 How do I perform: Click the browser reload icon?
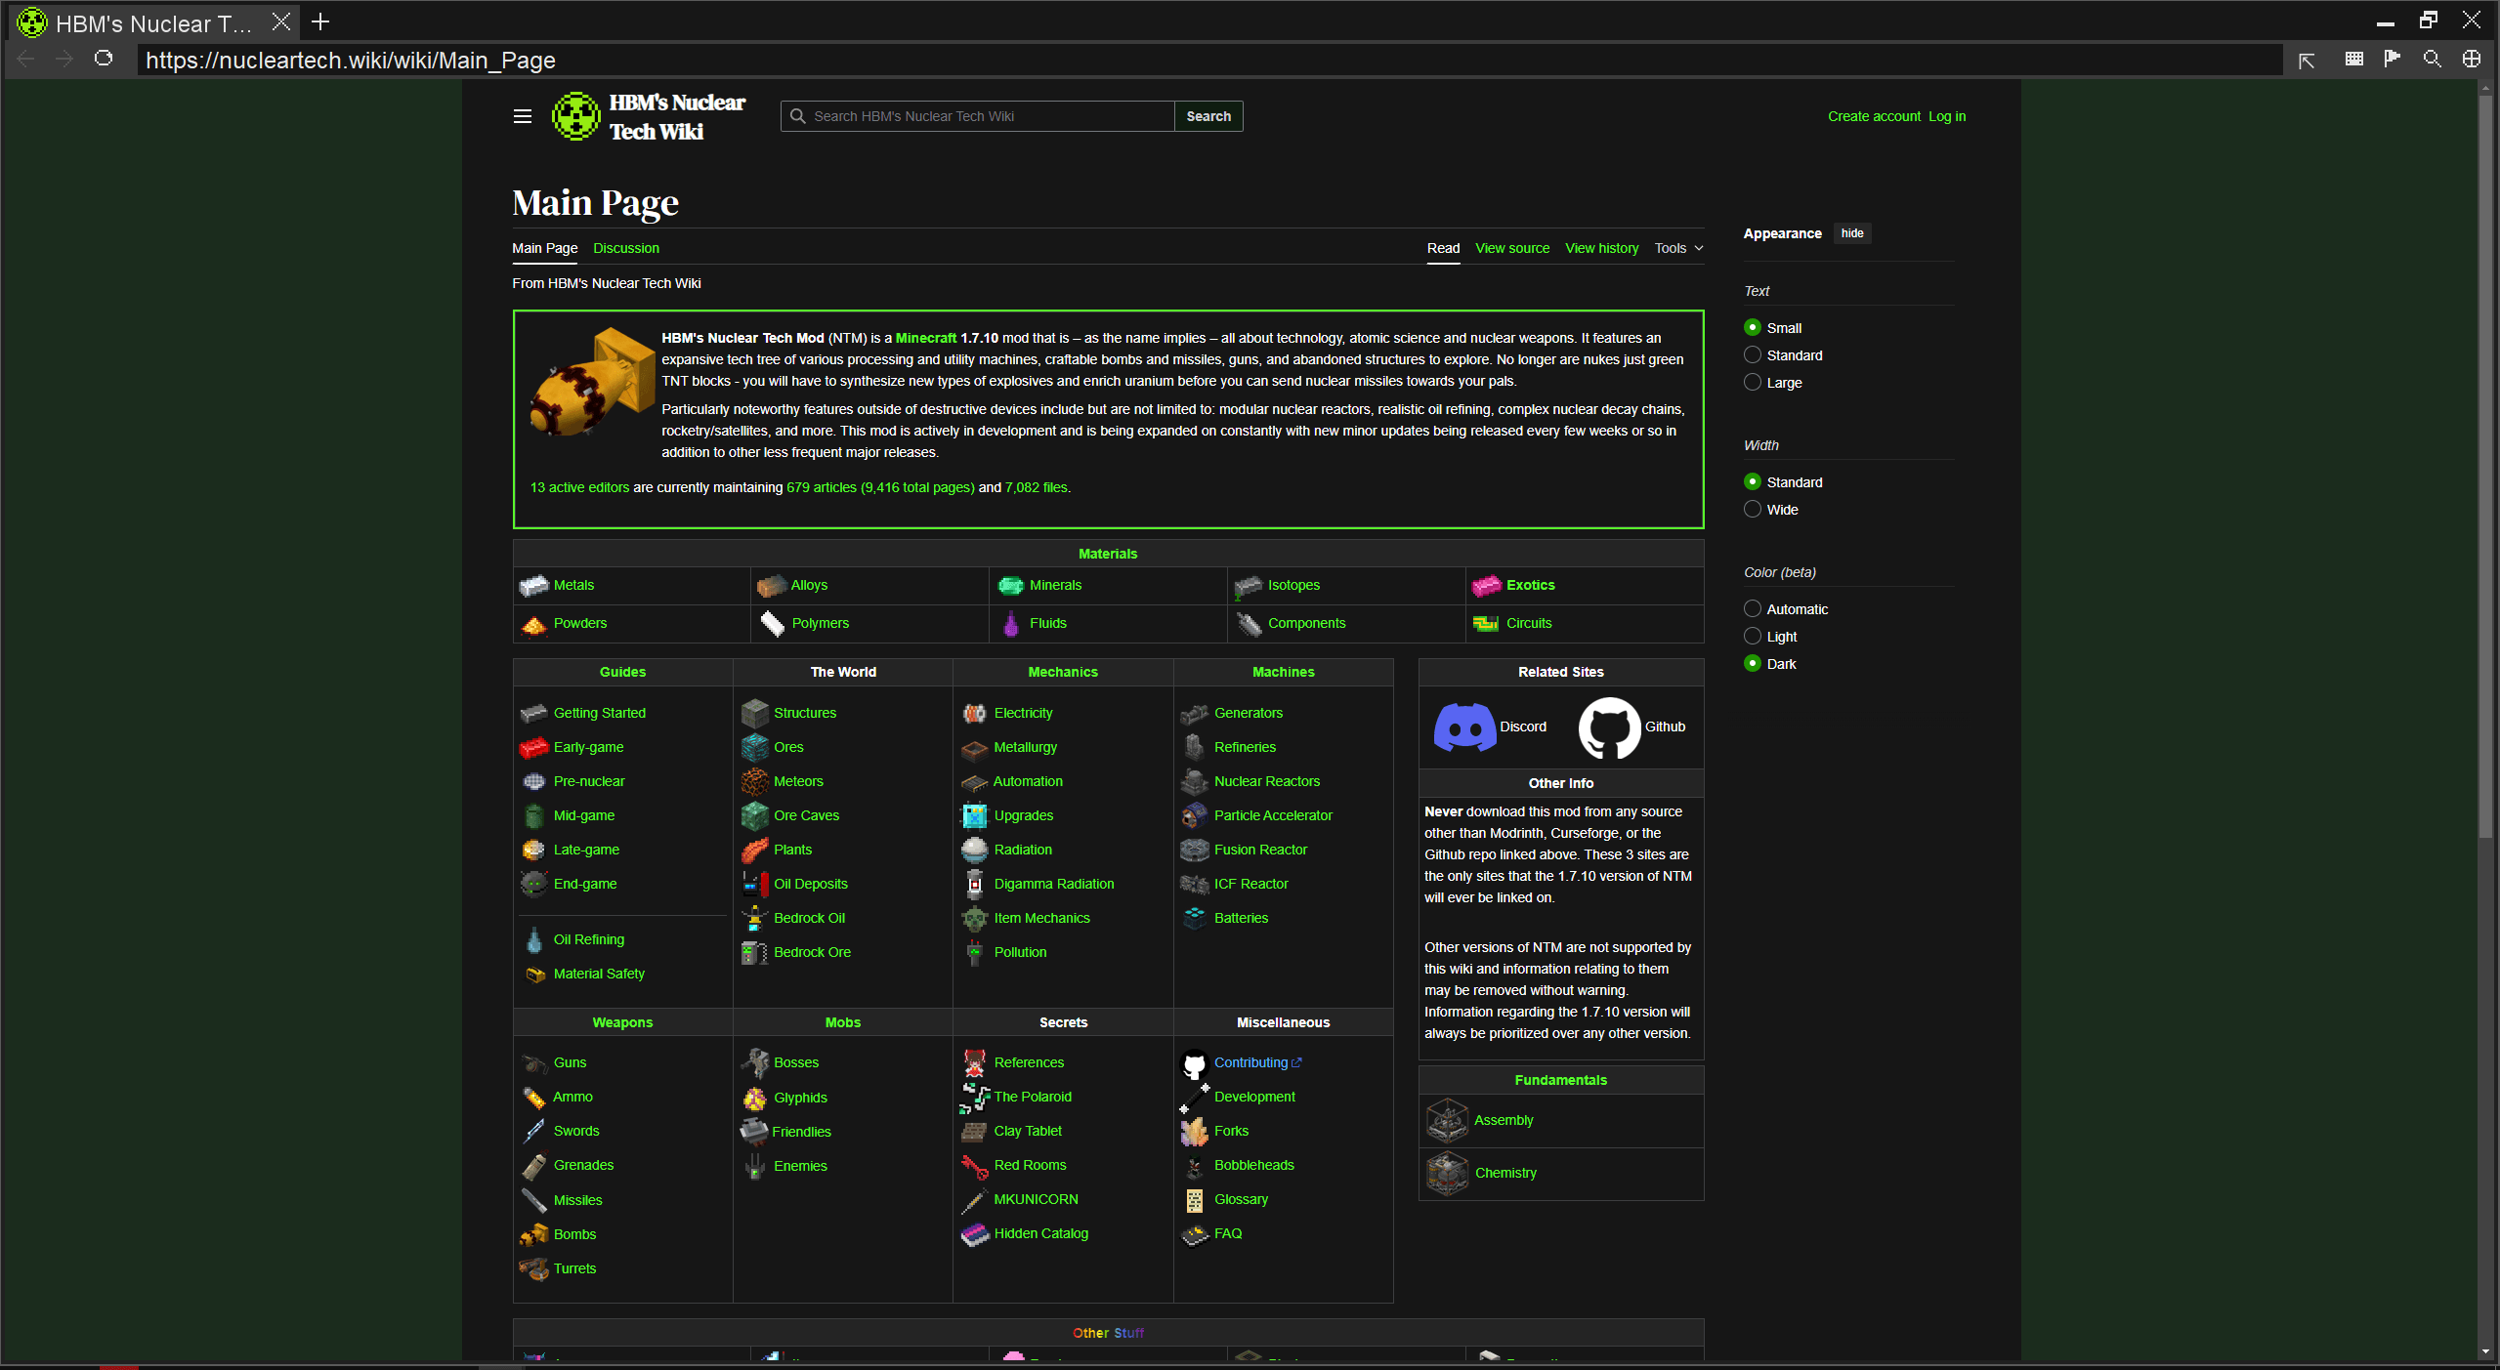coord(104,59)
